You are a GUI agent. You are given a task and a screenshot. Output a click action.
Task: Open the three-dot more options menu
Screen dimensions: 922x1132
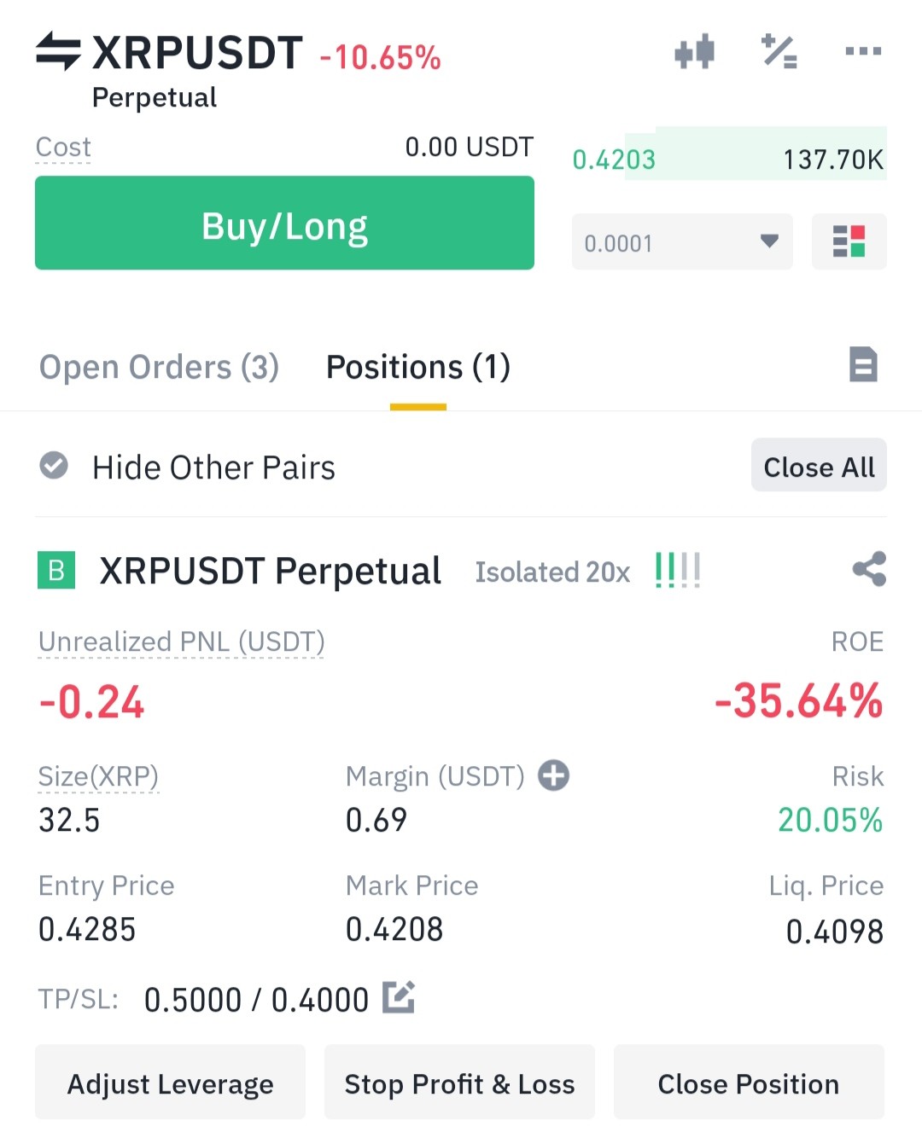(x=863, y=51)
